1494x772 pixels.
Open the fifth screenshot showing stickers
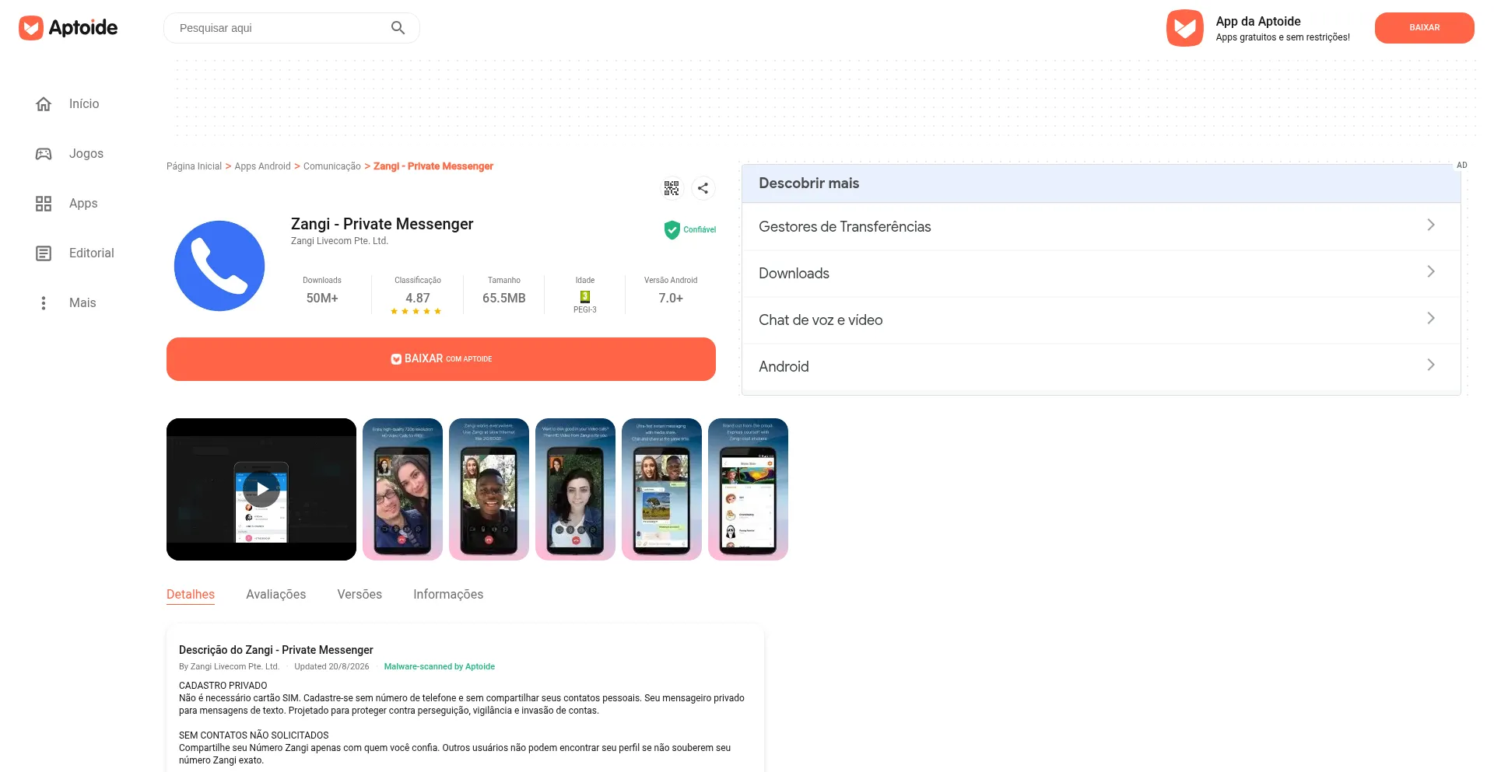tap(748, 490)
